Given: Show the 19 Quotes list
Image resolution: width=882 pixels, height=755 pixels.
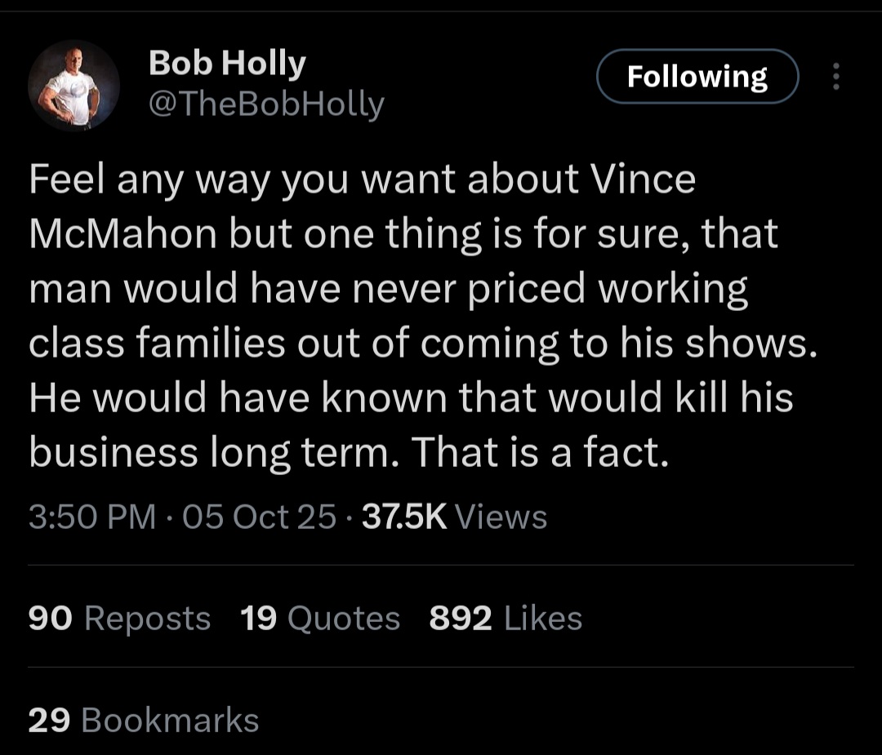Looking at the screenshot, I should click(x=320, y=618).
